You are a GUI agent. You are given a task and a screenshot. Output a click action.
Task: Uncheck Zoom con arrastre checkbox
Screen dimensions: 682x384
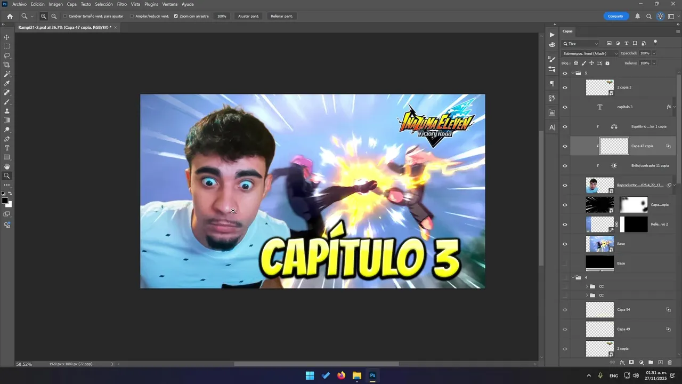[x=176, y=17]
